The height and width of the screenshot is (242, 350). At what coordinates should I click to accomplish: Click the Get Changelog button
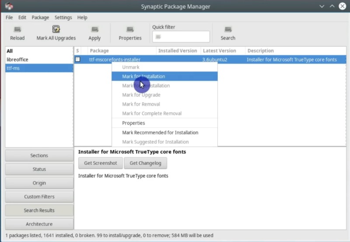(145, 163)
